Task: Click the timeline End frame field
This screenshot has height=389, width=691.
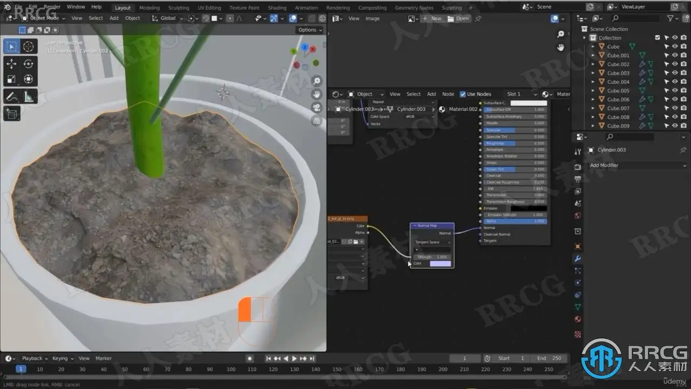Action: click(550, 358)
